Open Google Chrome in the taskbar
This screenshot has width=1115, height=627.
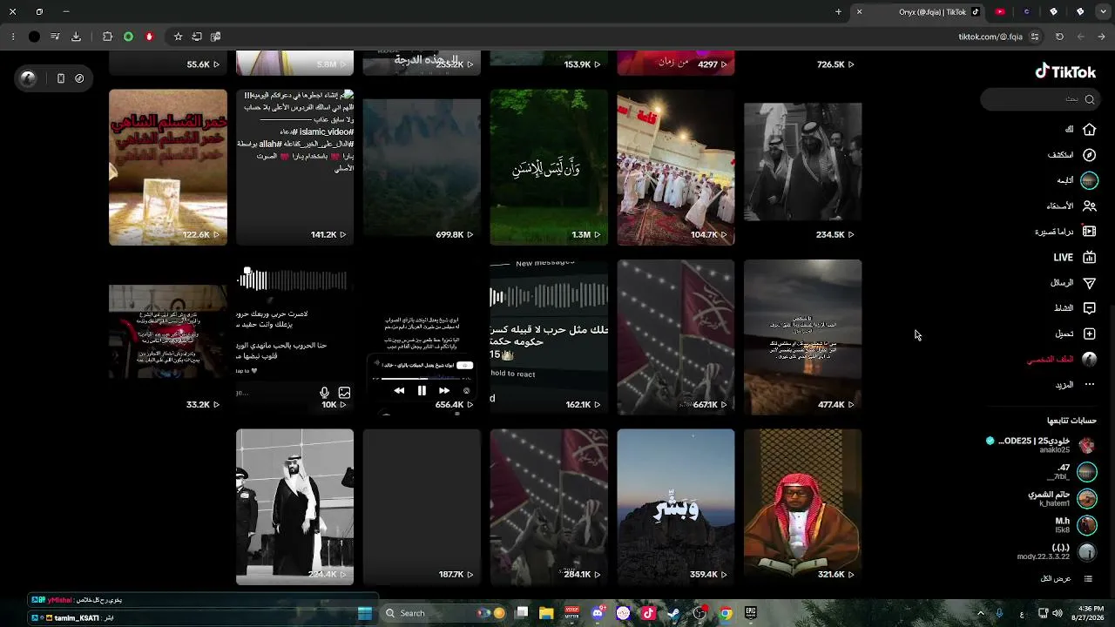point(725,613)
